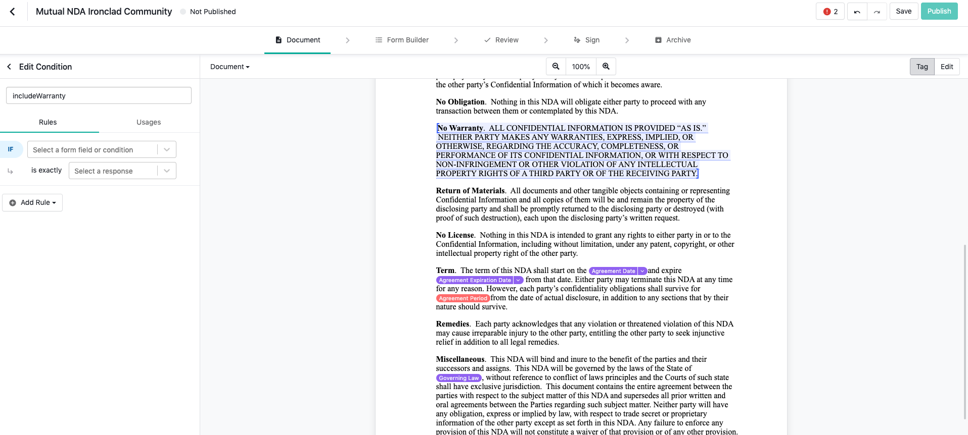Switch to Edit mode

click(x=947, y=67)
